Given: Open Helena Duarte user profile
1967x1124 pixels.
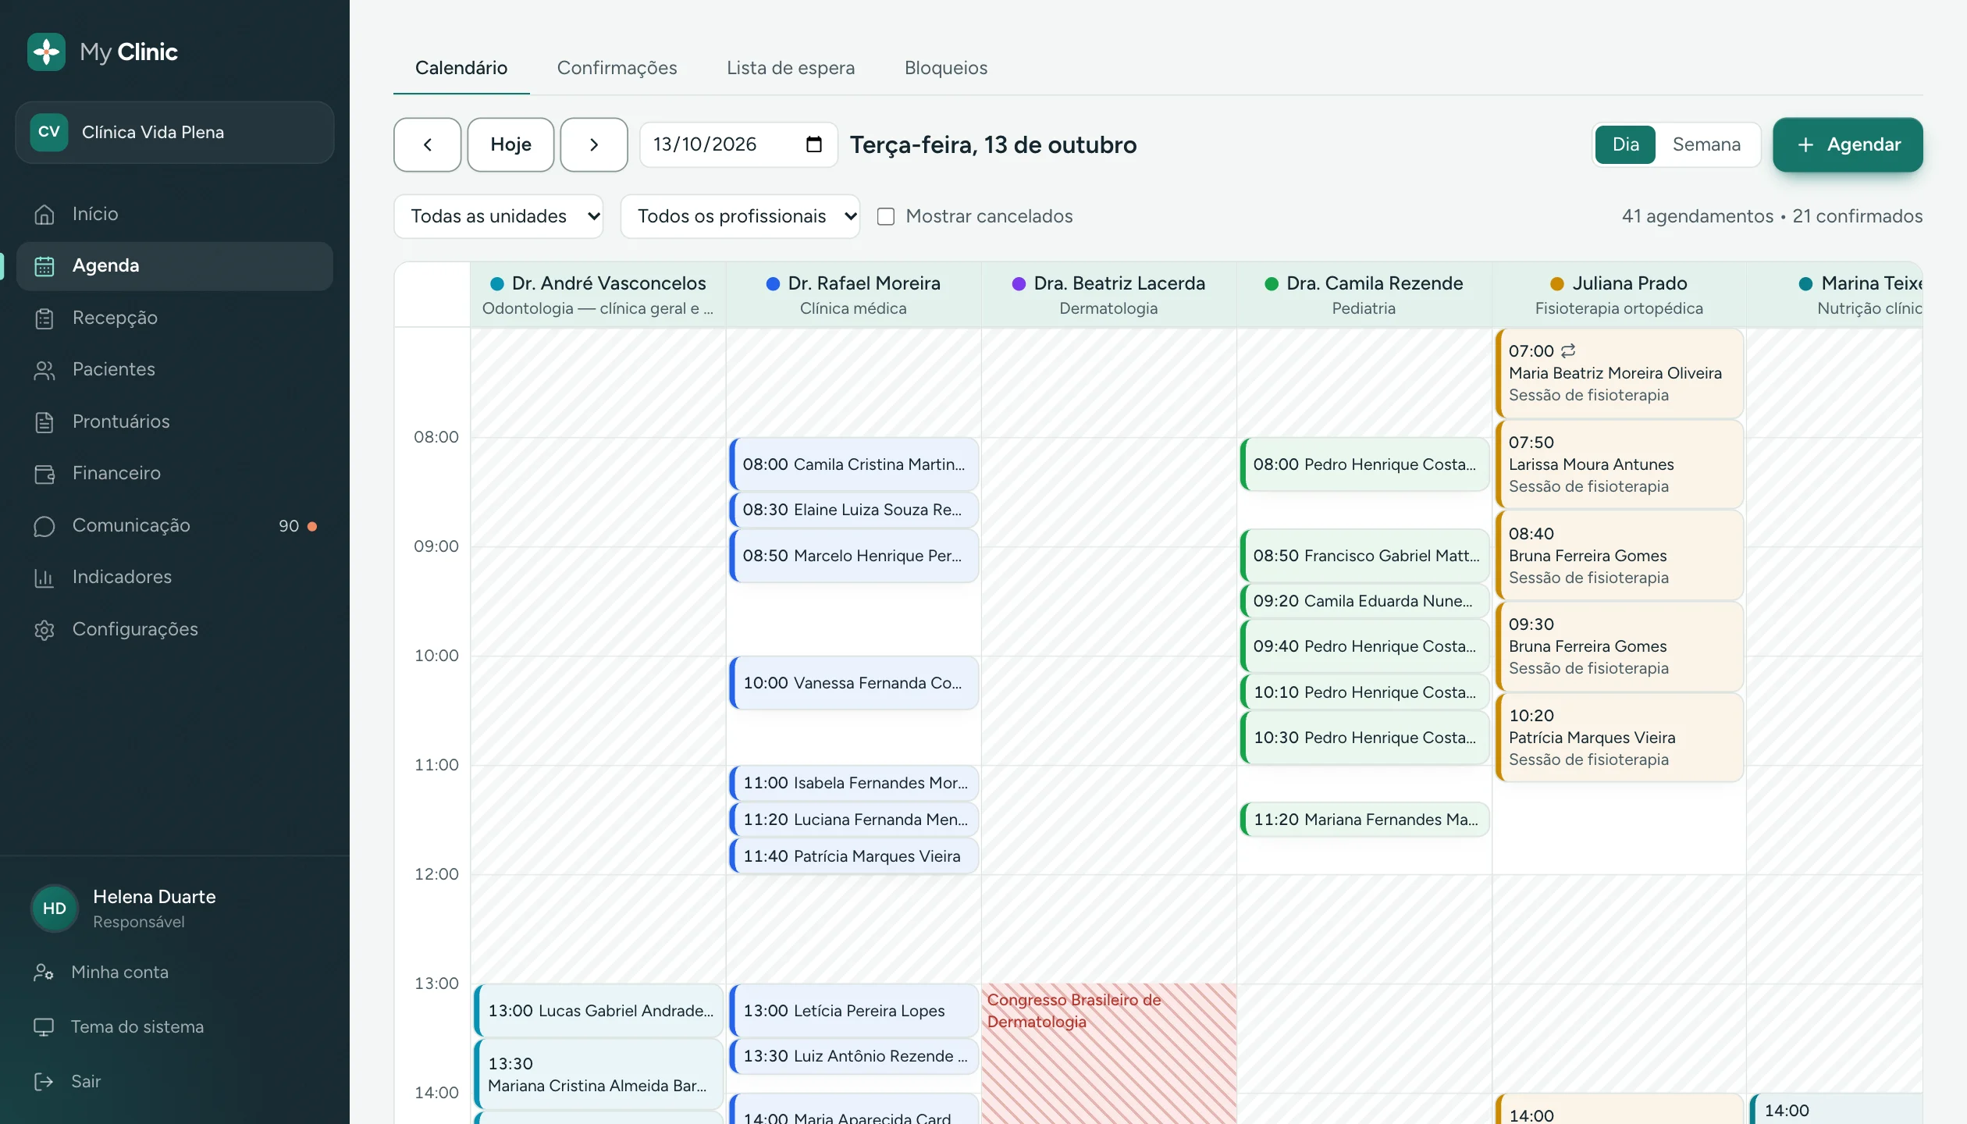Looking at the screenshot, I should [175, 909].
